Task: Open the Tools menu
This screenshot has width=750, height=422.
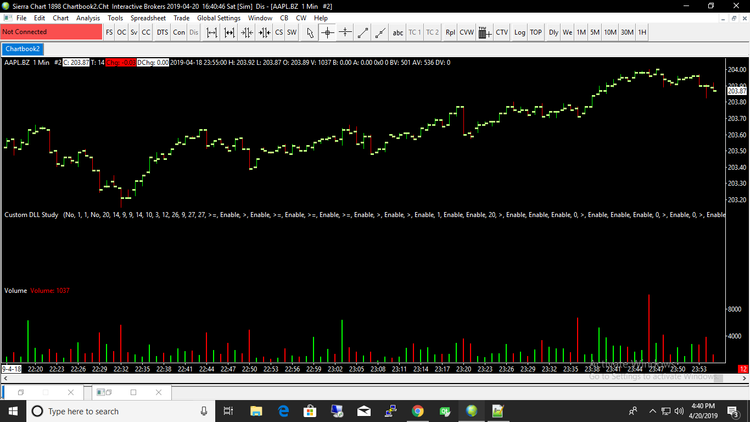Action: click(x=115, y=18)
